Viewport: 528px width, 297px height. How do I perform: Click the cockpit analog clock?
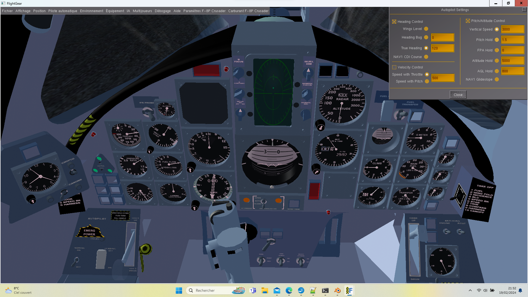click(x=41, y=177)
